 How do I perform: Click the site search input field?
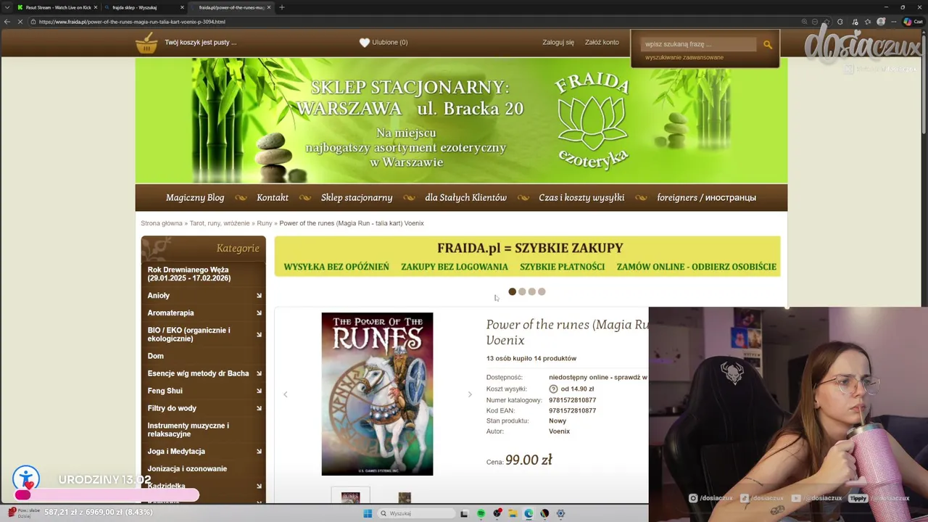[x=698, y=44]
